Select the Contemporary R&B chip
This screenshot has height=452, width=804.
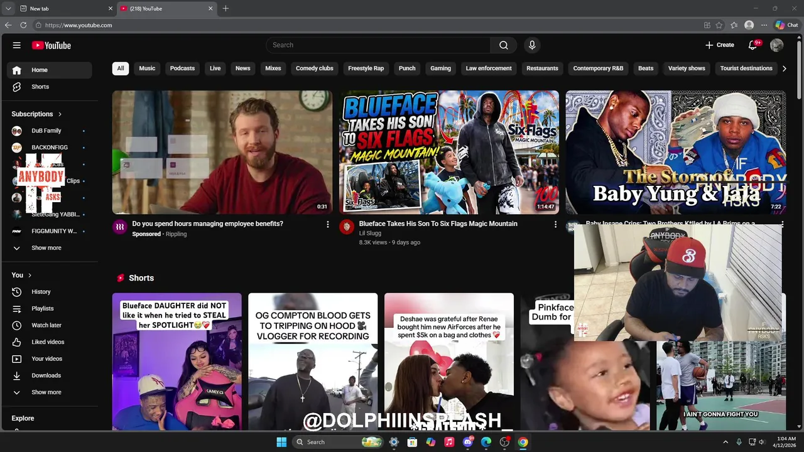coord(598,68)
